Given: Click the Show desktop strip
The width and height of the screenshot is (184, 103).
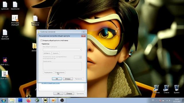Looking at the screenshot, I should (x=183, y=100).
